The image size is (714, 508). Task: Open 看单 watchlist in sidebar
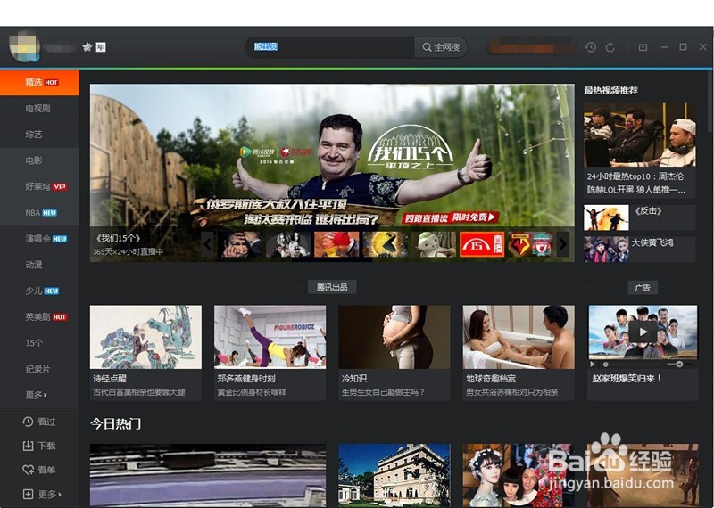click(39, 470)
